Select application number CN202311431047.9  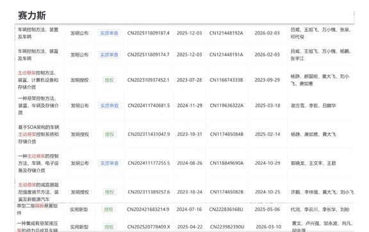(x=149, y=134)
